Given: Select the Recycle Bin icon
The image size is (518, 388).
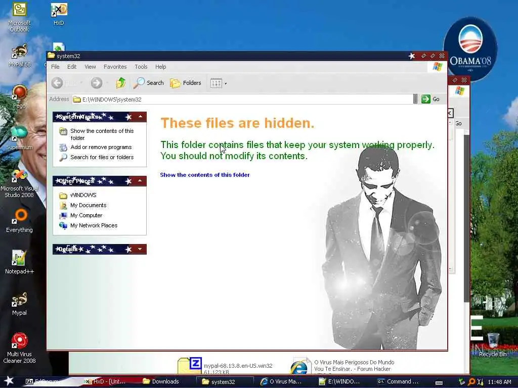Looking at the screenshot, I should (493, 345).
